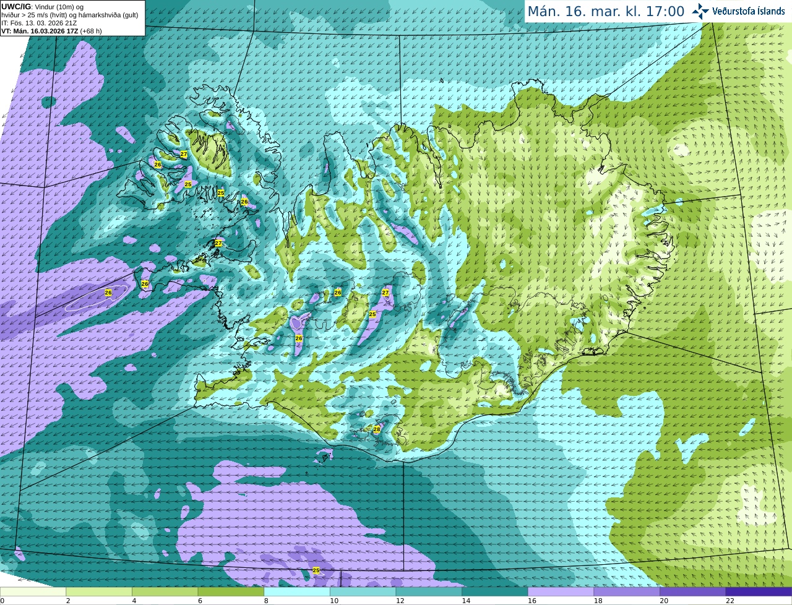792x605 pixels.
Task: Click the legend value 4
Action: (134, 601)
